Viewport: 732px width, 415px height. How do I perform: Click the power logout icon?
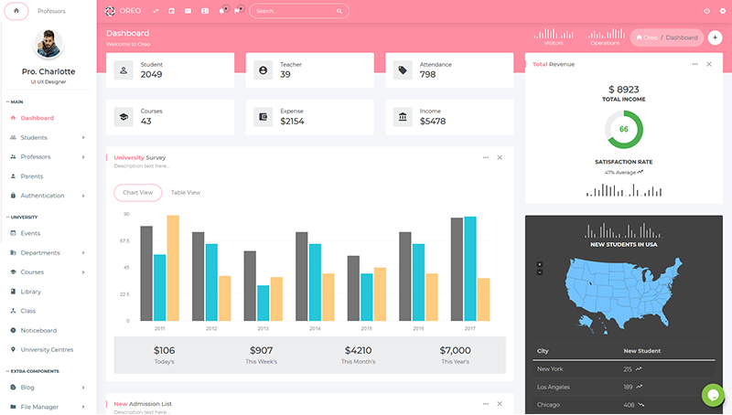pyautogui.click(x=706, y=11)
